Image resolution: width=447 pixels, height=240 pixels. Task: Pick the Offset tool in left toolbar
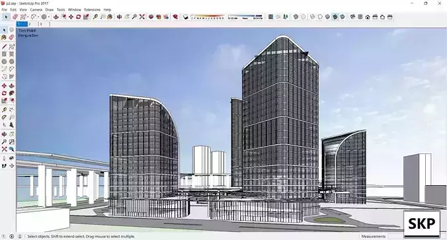(x=11, y=100)
